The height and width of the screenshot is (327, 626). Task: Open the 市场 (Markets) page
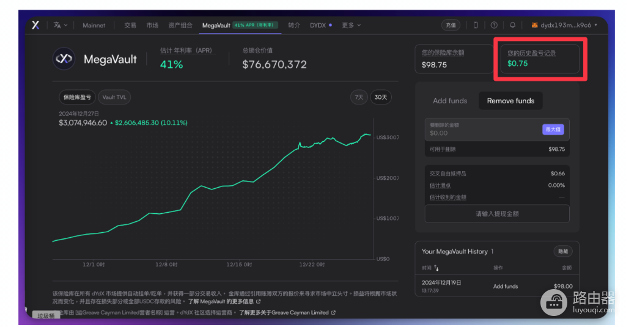coord(152,25)
